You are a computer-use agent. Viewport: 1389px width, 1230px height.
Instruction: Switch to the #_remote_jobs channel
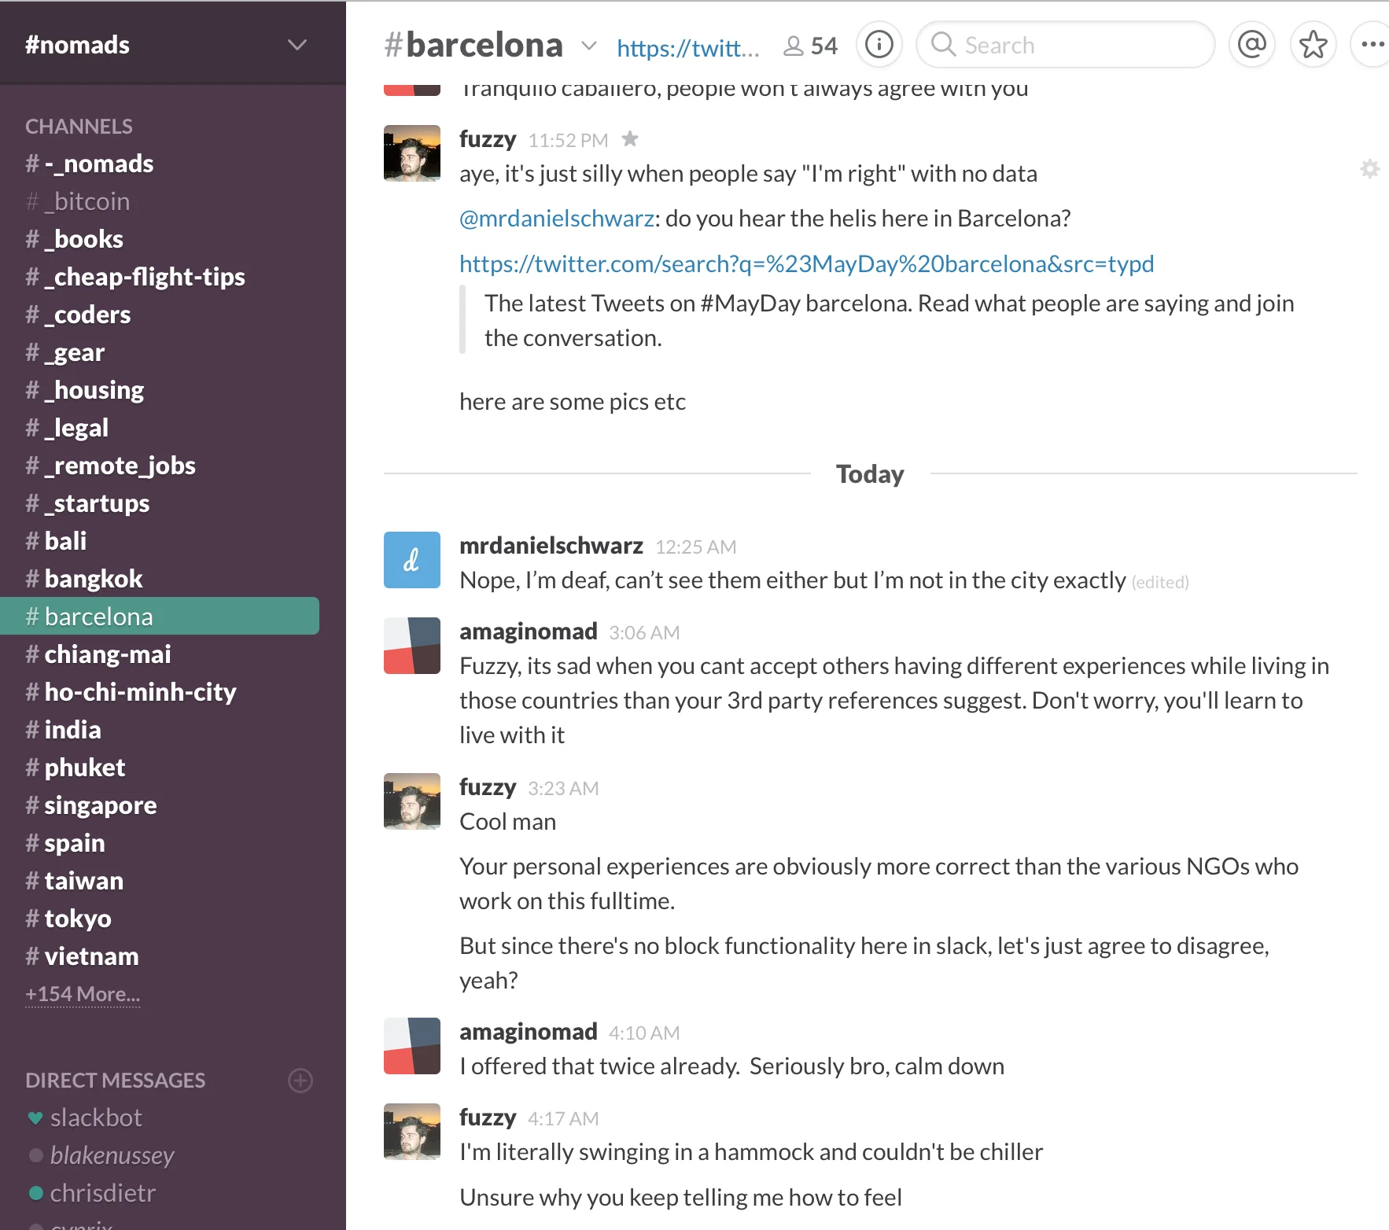pyautogui.click(x=120, y=466)
